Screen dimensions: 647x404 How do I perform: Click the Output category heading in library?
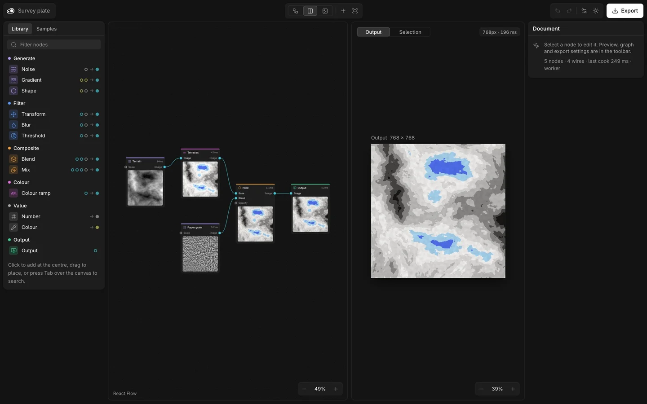click(x=21, y=240)
